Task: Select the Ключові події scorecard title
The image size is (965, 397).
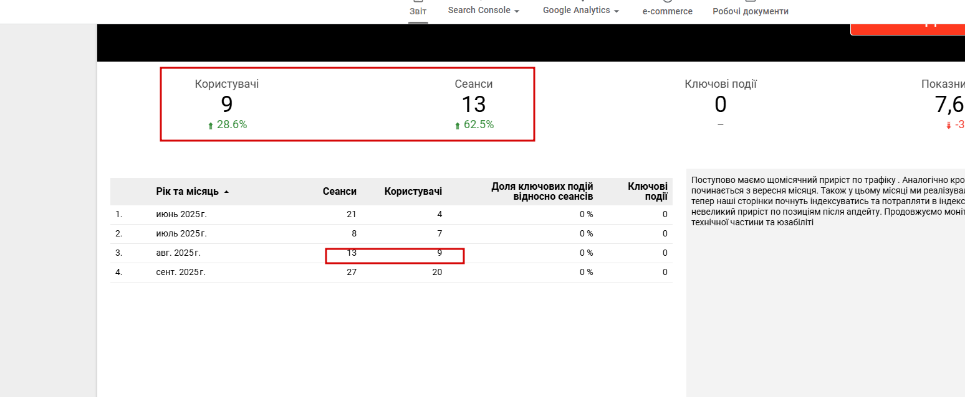Action: click(721, 84)
